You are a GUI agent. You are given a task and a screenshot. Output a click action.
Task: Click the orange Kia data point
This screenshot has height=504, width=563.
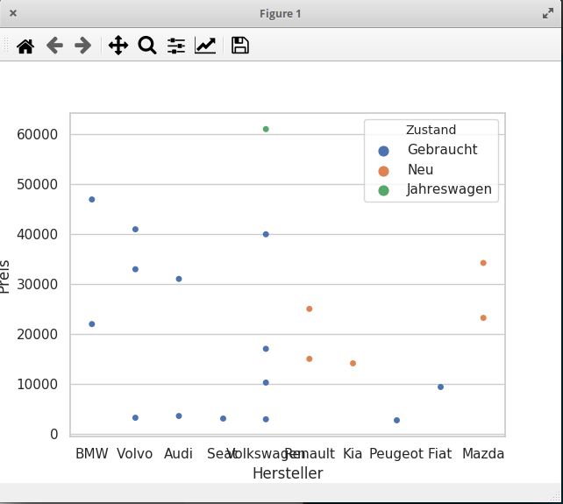point(353,363)
